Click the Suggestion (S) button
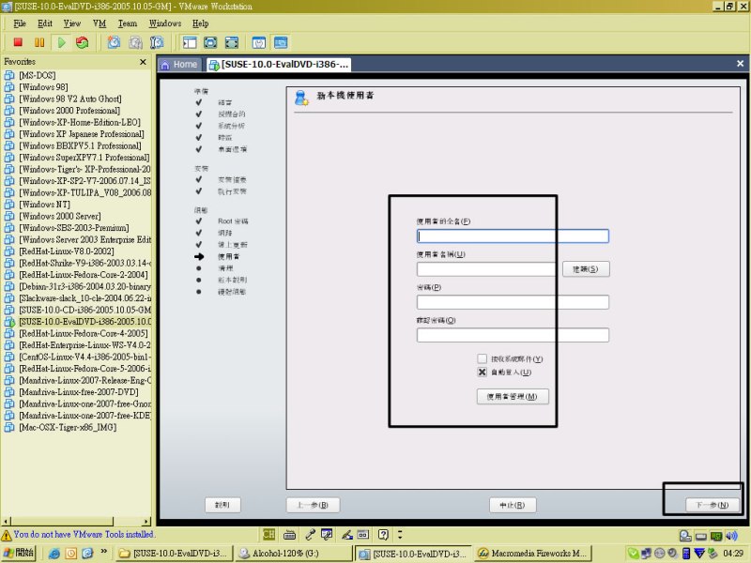The width and height of the screenshot is (751, 563). pos(586,269)
